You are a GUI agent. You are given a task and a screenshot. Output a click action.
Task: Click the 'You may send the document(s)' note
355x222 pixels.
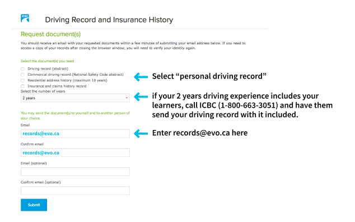click(75, 115)
